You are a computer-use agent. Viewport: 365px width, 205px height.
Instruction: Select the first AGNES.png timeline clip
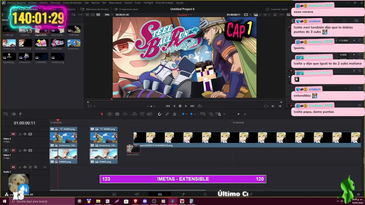coord(63,129)
